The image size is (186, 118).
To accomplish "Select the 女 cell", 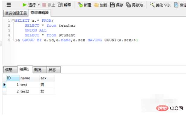I will click(x=47, y=91).
